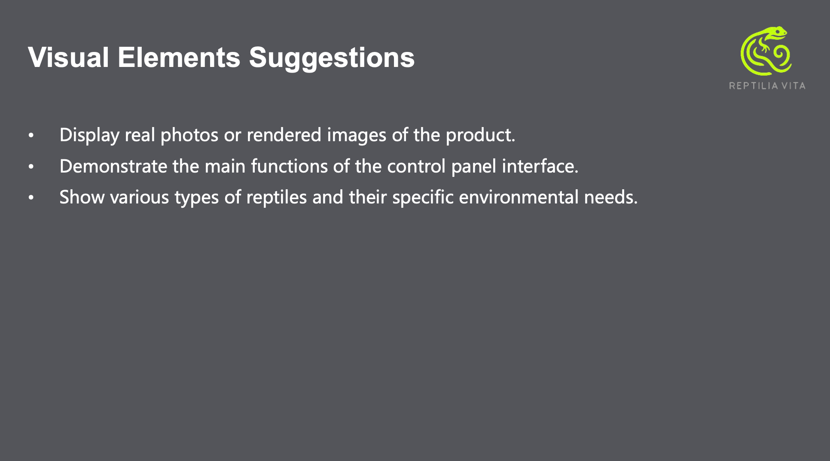
Task: Click the bullet dot before 'Display real photos'
Action: coord(31,136)
